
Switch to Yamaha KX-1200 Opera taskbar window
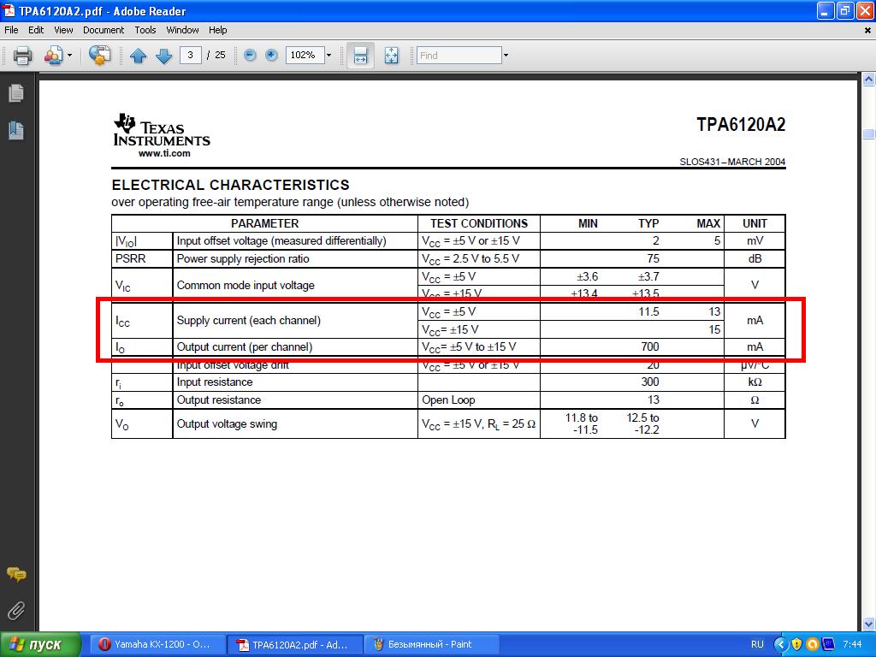[x=156, y=644]
